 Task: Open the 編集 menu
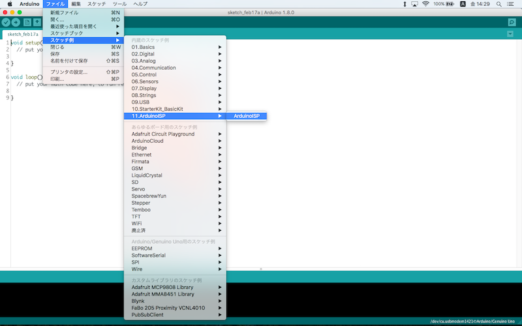click(76, 4)
